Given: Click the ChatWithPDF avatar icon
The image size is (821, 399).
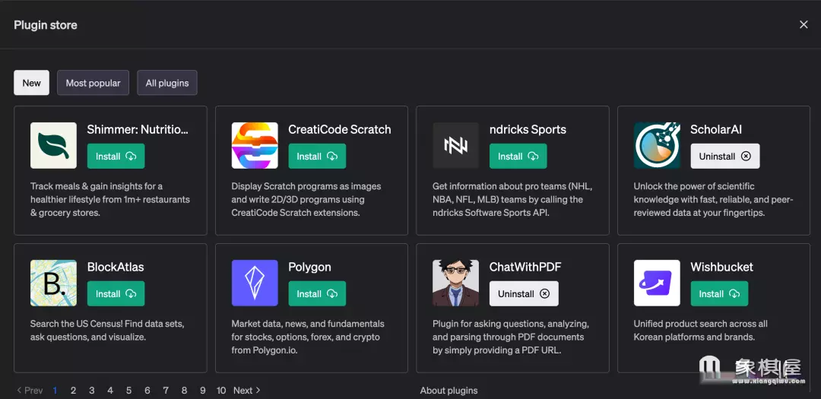Looking at the screenshot, I should 455,283.
